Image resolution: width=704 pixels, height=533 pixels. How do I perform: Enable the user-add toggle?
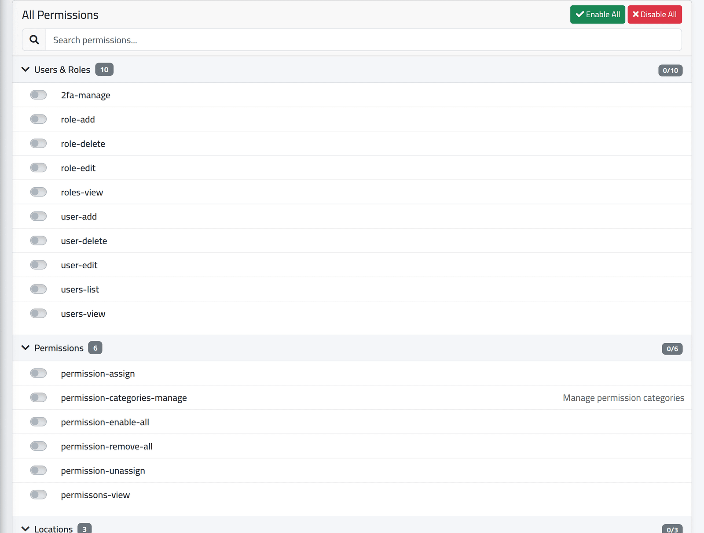(x=38, y=216)
